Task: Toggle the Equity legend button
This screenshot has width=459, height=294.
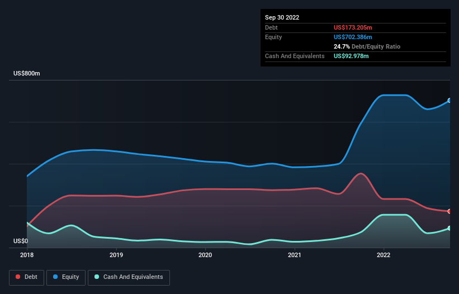Action: click(x=66, y=277)
